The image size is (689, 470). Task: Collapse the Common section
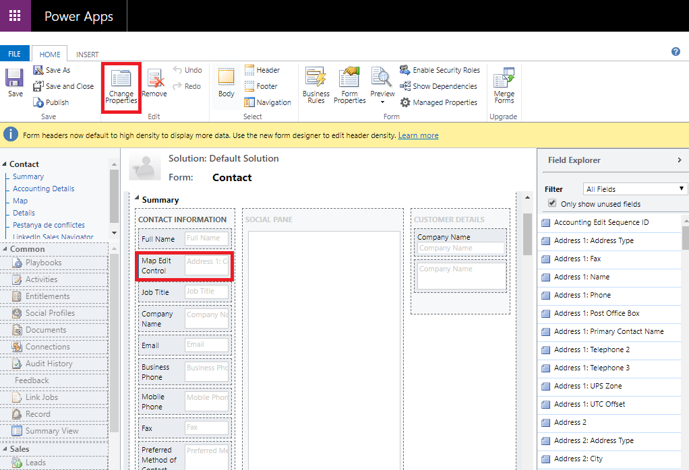pyautogui.click(x=5, y=249)
